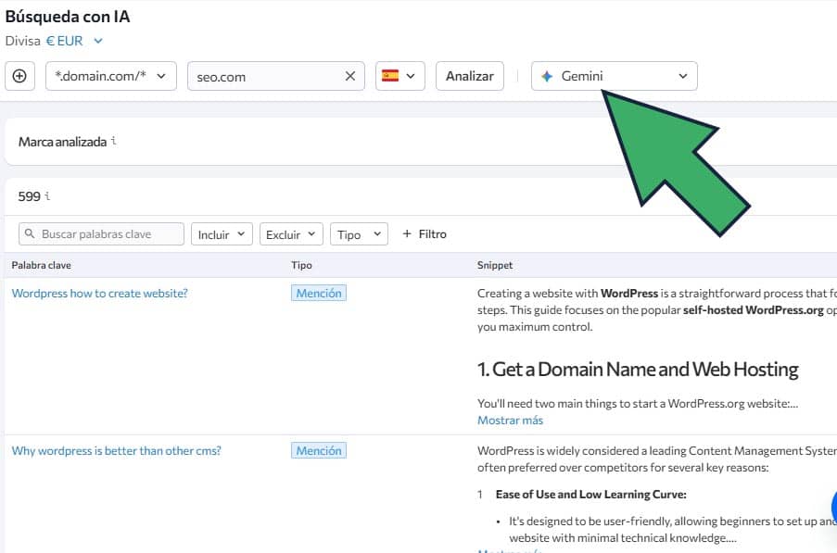Expand the *.domain.com/* pattern dropdown

[163, 76]
